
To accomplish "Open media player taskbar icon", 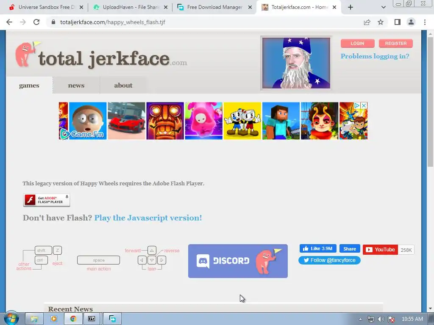I will pos(54,319).
